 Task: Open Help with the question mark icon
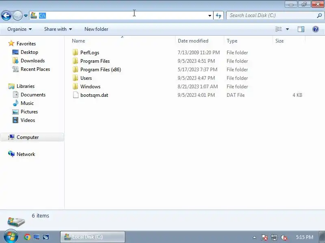(316, 29)
